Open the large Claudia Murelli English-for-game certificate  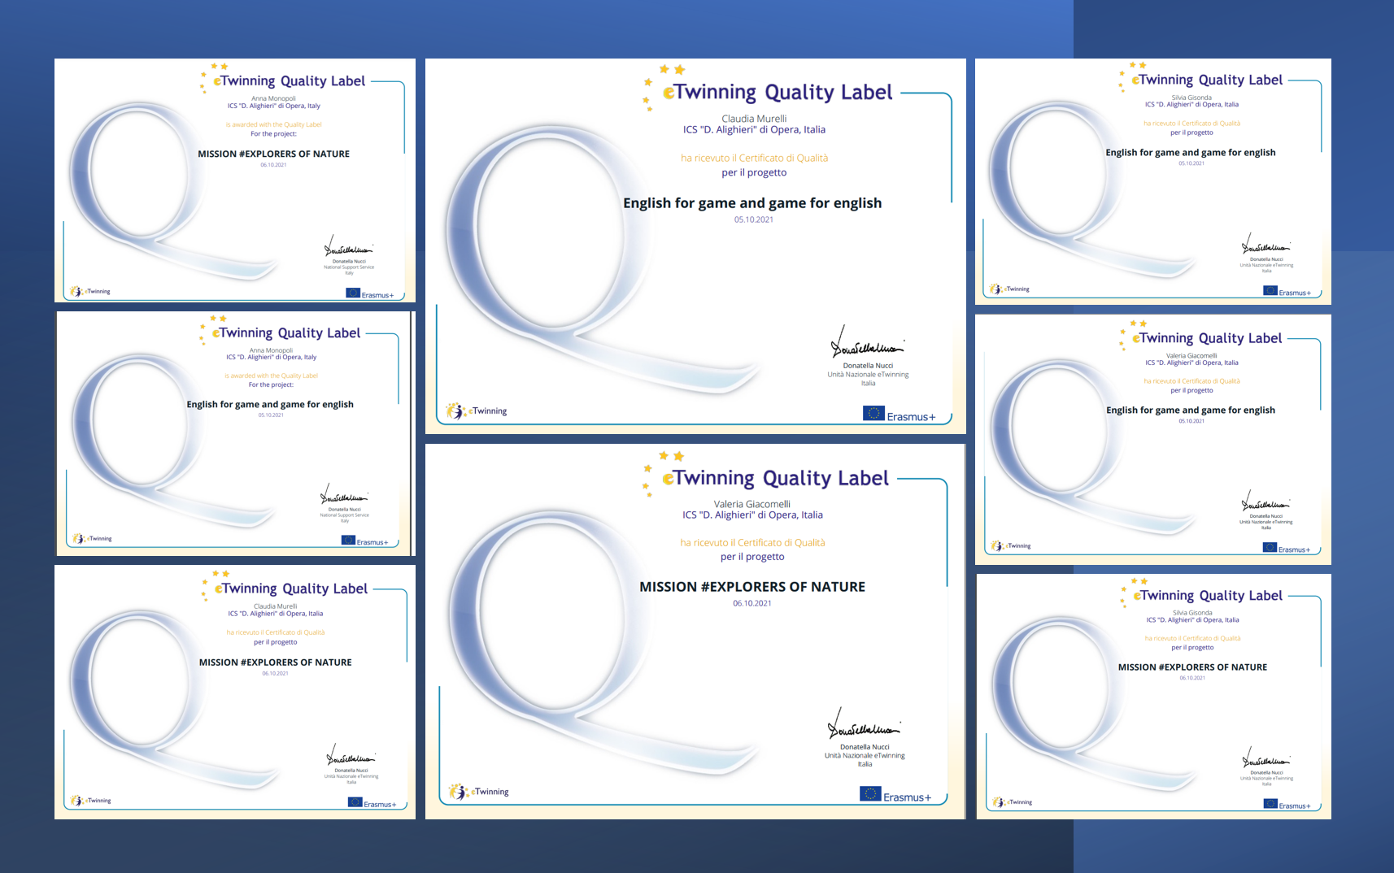(x=695, y=246)
